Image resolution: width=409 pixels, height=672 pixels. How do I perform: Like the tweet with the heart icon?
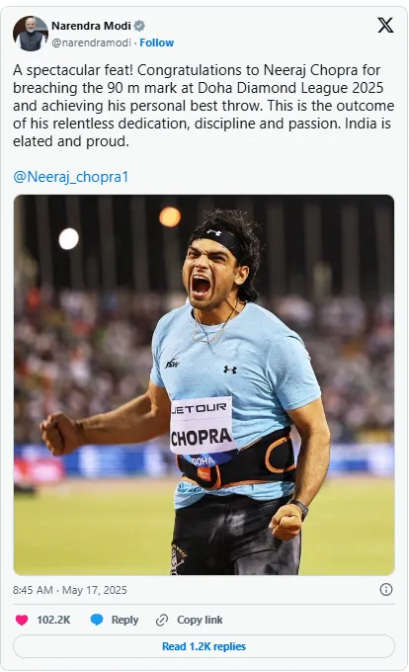pos(22,620)
